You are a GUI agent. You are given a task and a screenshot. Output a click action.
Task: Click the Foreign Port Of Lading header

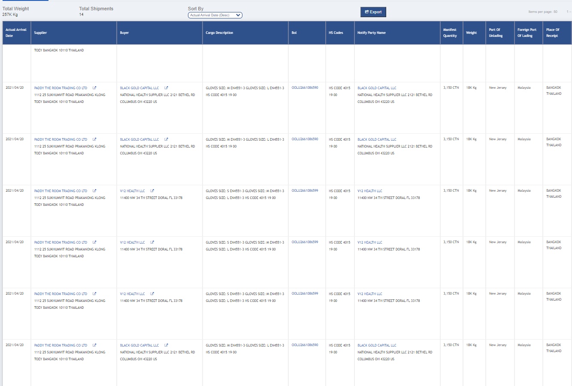pyautogui.click(x=527, y=33)
